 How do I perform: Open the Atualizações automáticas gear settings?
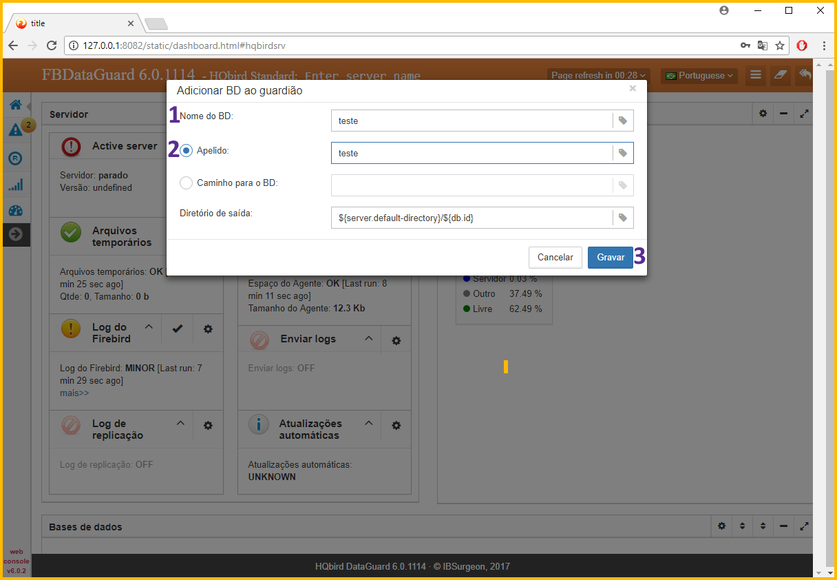pos(396,426)
